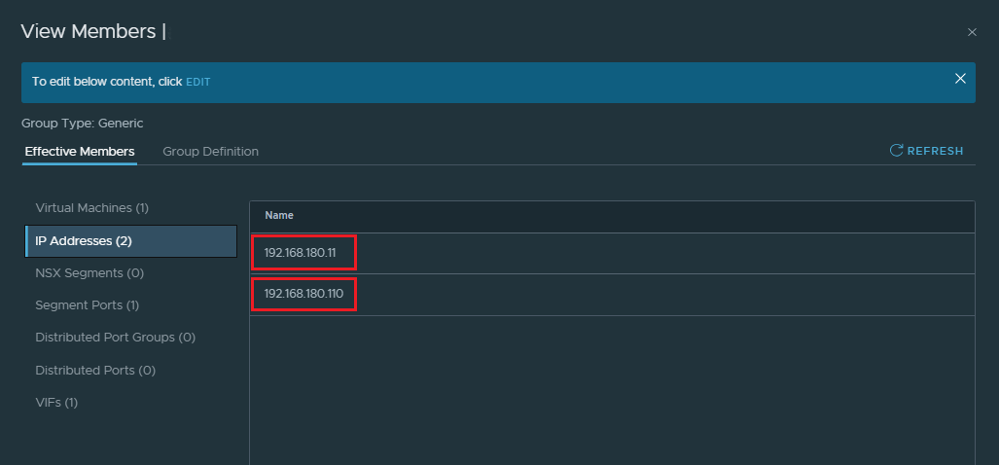Select Distributed Port Groups (0)
The image size is (999, 465).
click(x=115, y=338)
